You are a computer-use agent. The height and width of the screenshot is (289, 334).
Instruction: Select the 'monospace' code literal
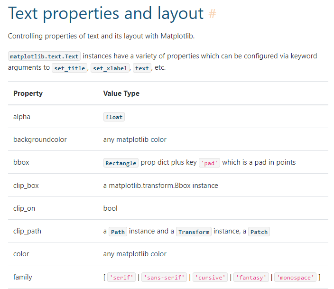(x=296, y=277)
